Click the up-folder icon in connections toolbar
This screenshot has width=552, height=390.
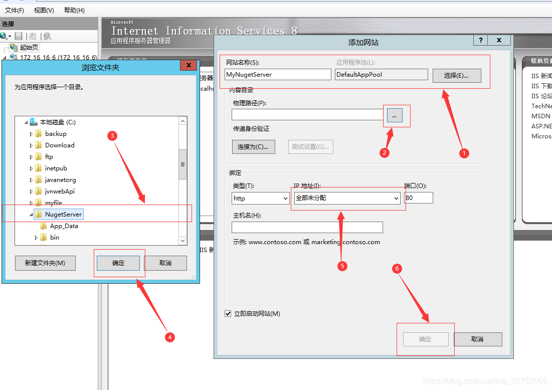click(x=33, y=36)
